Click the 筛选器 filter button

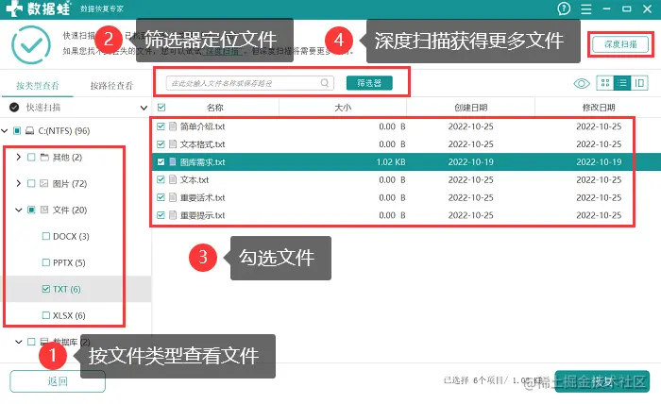pyautogui.click(x=369, y=83)
